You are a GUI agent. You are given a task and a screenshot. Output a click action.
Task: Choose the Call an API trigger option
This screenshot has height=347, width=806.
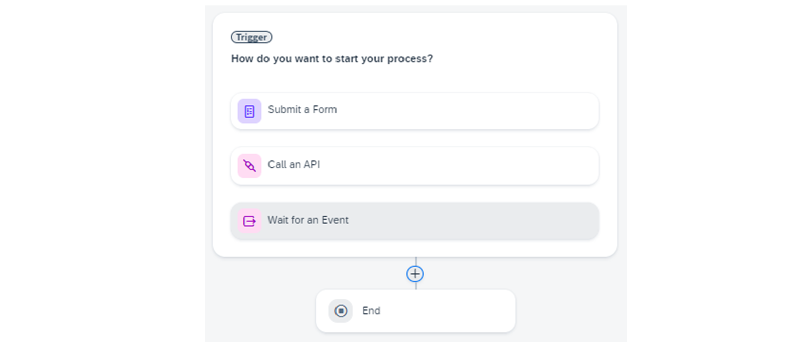(x=415, y=166)
